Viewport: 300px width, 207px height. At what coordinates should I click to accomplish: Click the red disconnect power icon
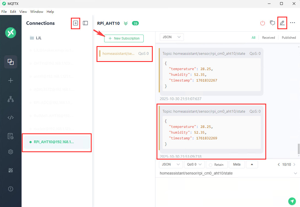click(262, 23)
